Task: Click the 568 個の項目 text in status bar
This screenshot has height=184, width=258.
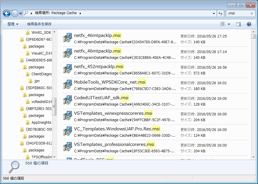Action: 13,178
